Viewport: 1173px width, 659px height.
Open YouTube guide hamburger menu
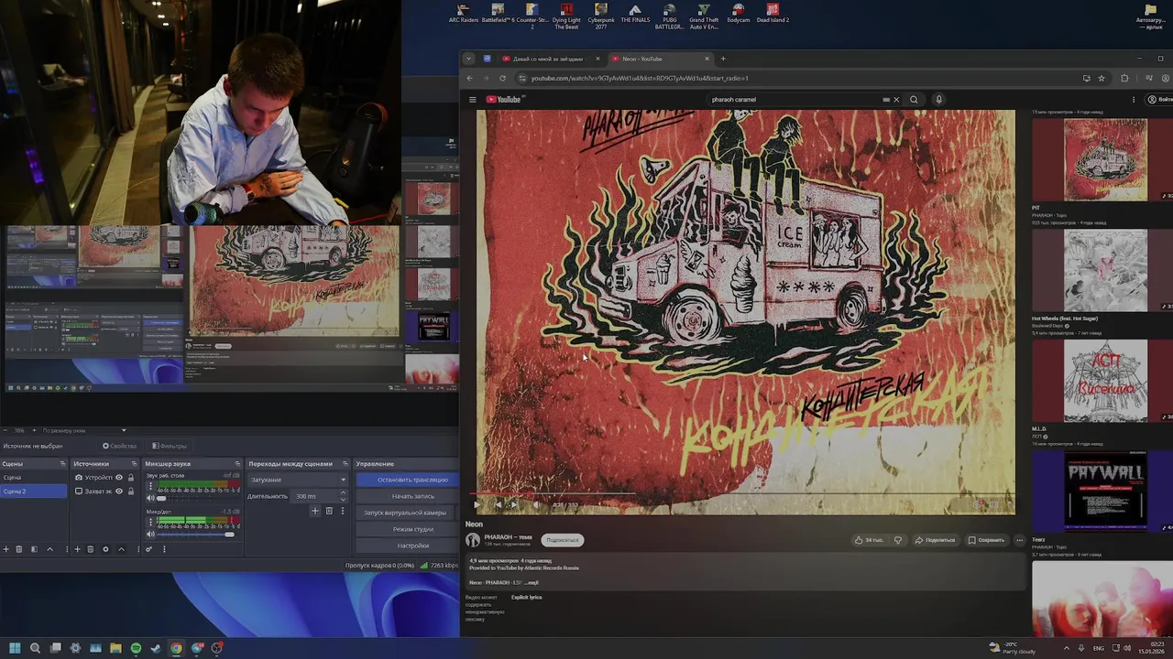(472, 100)
